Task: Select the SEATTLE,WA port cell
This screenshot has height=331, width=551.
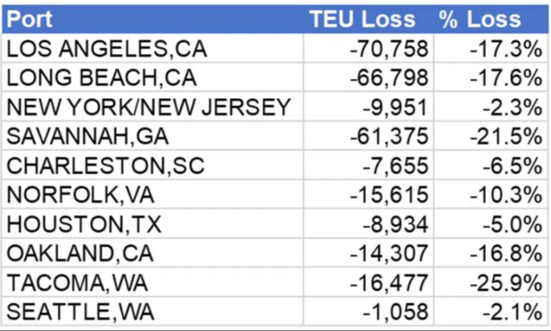Action: coord(81,312)
